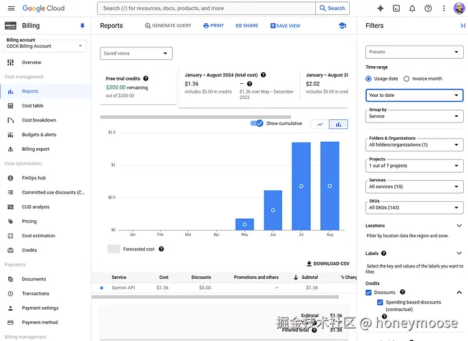Go to Reports in sidebar
This screenshot has height=341, width=468.
pyautogui.click(x=45, y=91)
